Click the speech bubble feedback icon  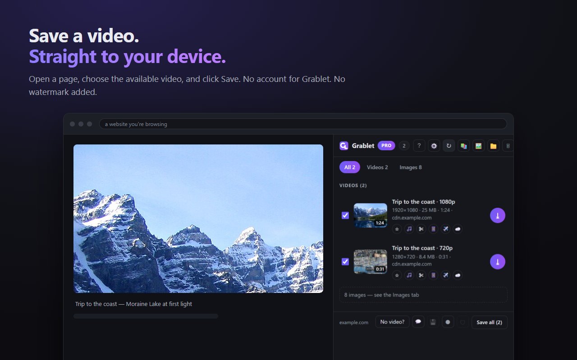point(418,322)
